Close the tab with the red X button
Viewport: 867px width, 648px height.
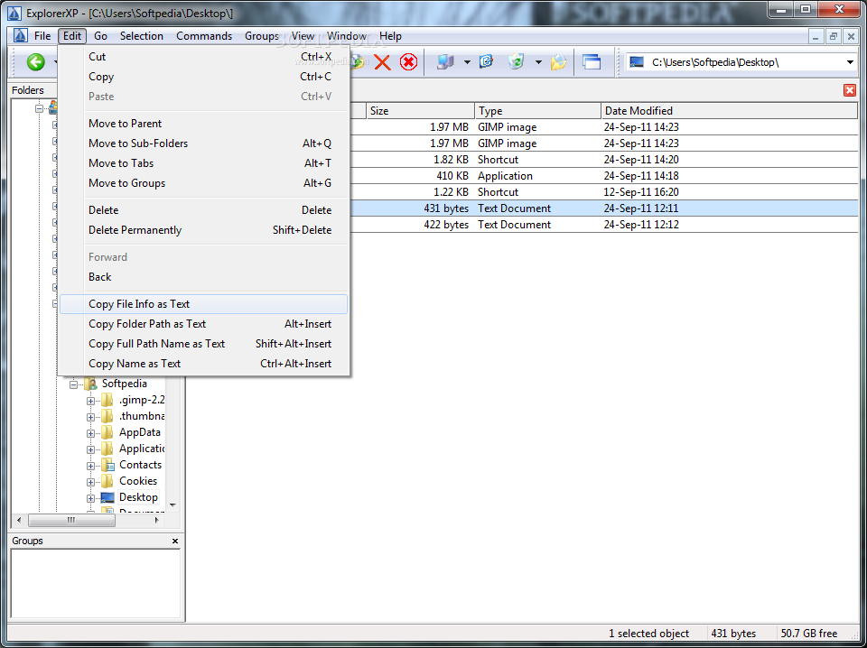point(849,90)
